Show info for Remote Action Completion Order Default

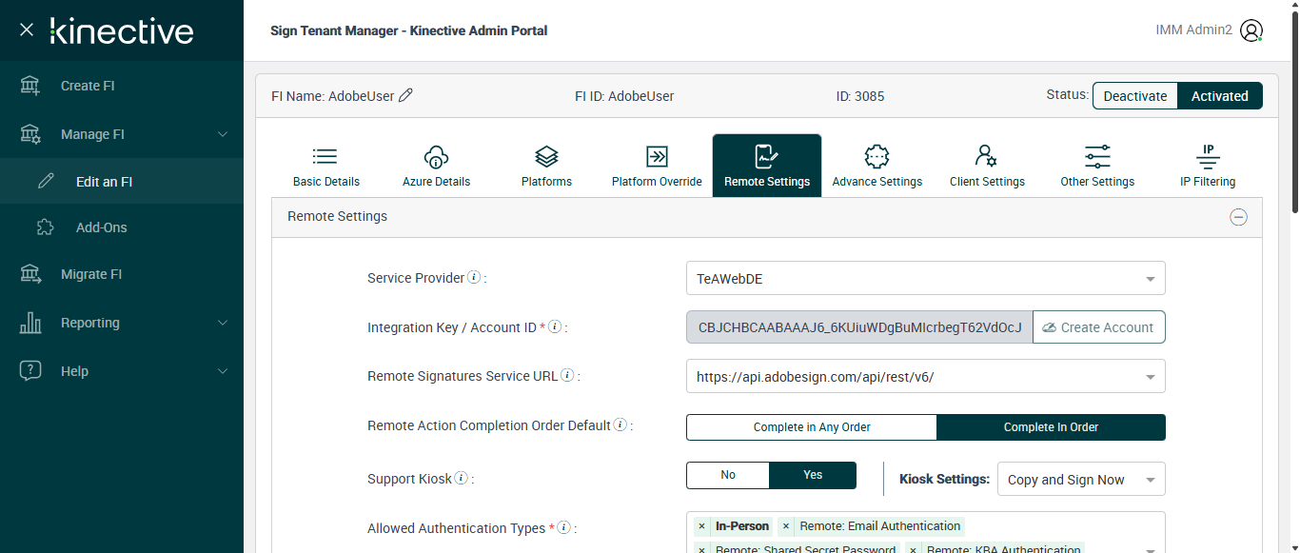tap(620, 425)
